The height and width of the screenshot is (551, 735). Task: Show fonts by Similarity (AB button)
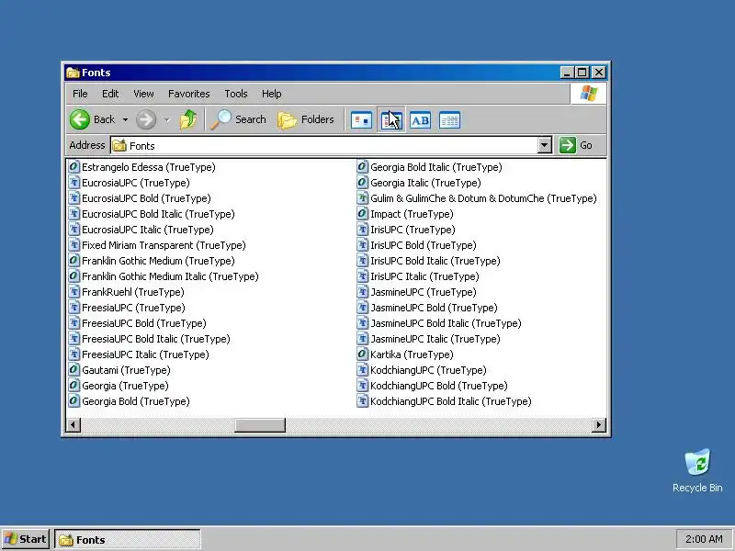[421, 120]
